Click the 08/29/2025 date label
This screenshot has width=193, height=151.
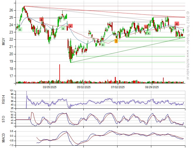coord(151,87)
